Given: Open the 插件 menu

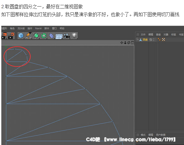Looking at the screenshot, I should click(x=30, y=28).
